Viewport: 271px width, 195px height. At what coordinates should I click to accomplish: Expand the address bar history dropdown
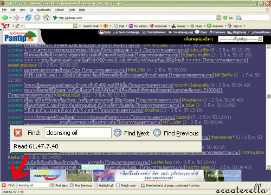pyautogui.click(x=218, y=18)
